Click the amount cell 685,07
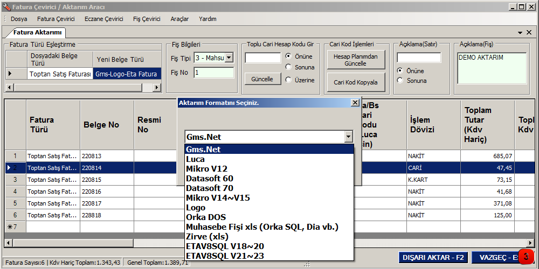Image resolution: width=539 pixels, height=269 pixels. (x=488, y=156)
